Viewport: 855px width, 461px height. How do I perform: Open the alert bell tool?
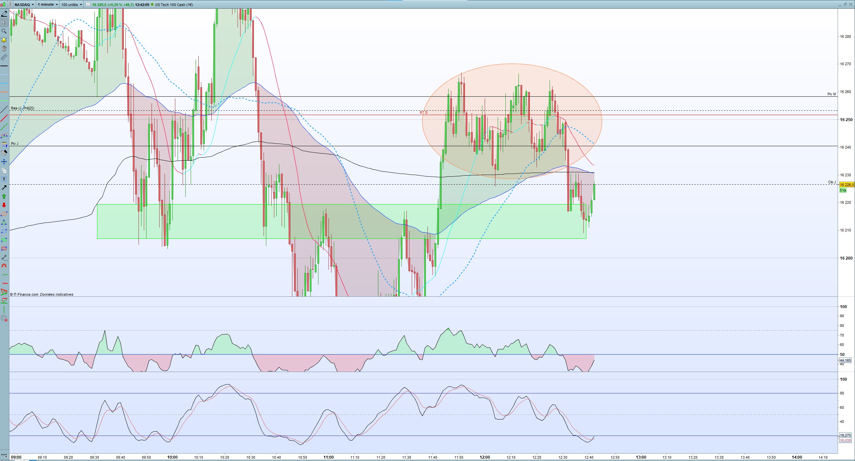pyautogui.click(x=4, y=40)
